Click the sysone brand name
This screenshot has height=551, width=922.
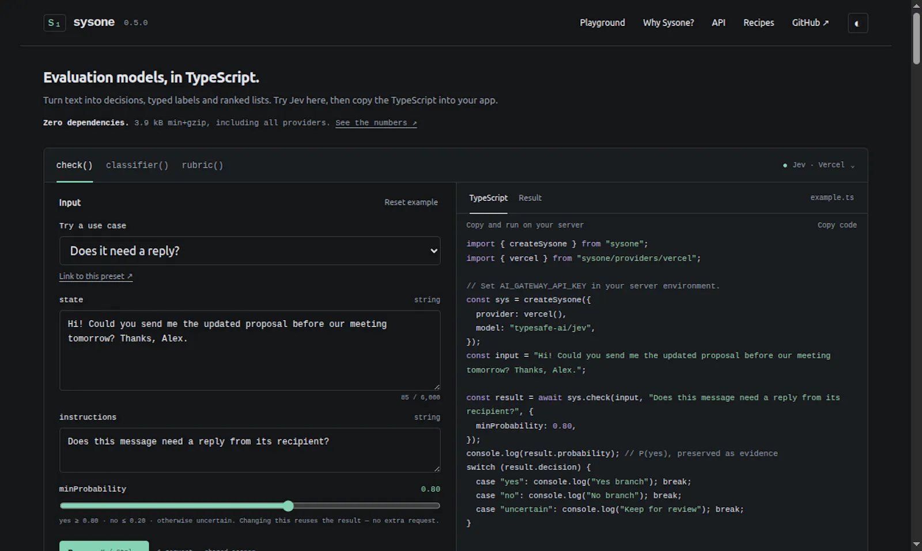pos(94,22)
